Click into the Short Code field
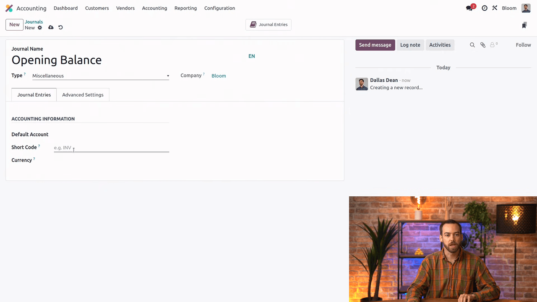Viewport: 537px width, 302px height. (x=111, y=148)
